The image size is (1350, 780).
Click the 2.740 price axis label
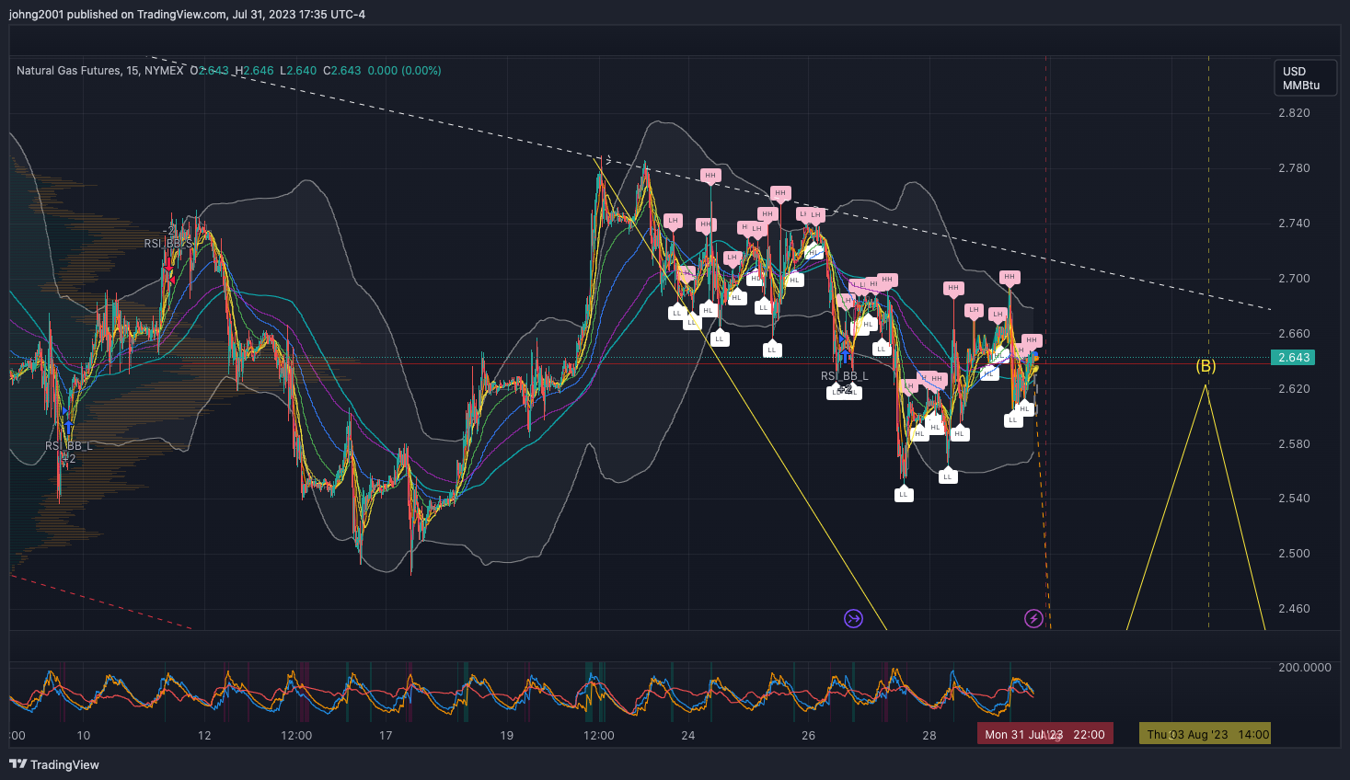pyautogui.click(x=1294, y=224)
